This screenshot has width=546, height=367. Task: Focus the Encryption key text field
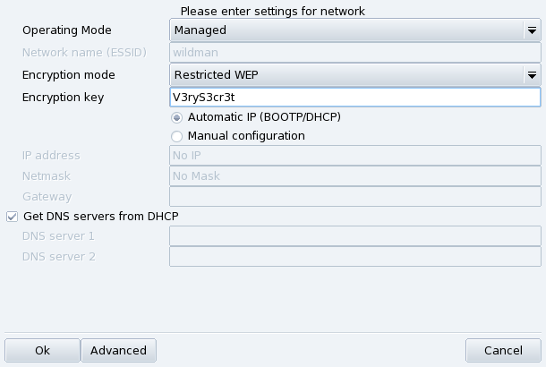[x=354, y=98]
